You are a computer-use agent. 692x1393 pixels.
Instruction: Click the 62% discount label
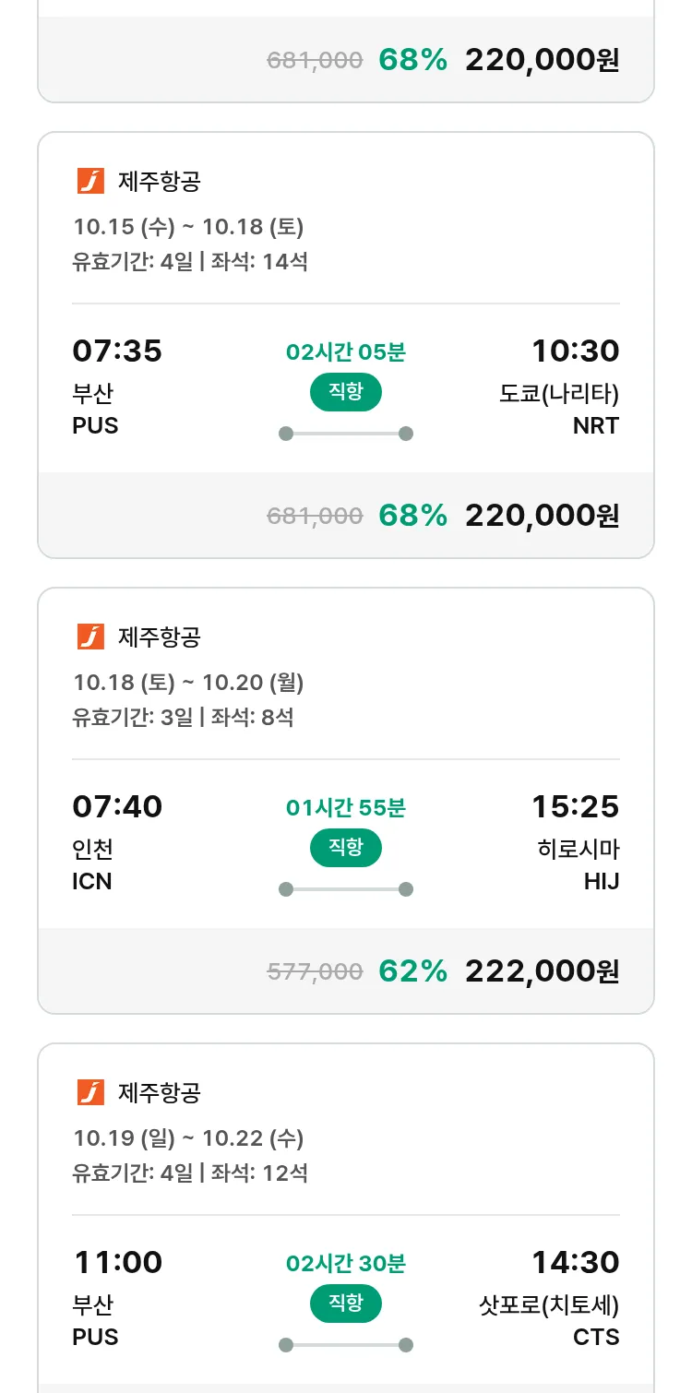[x=412, y=970]
